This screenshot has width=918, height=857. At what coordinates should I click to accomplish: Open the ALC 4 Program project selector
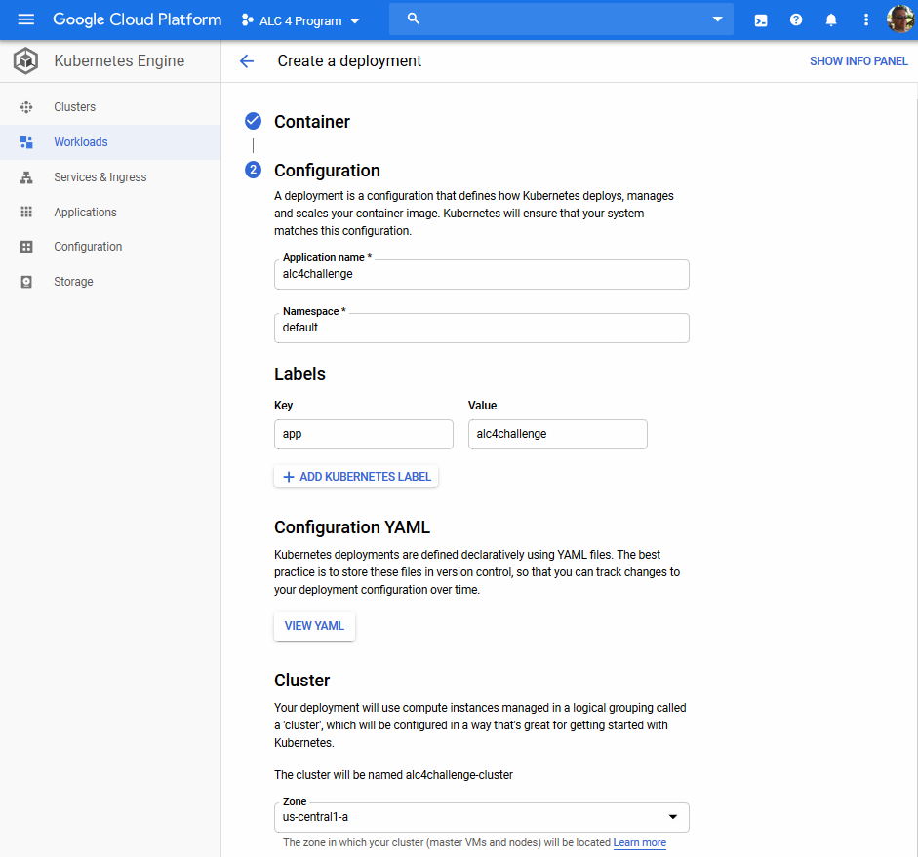pyautogui.click(x=300, y=20)
